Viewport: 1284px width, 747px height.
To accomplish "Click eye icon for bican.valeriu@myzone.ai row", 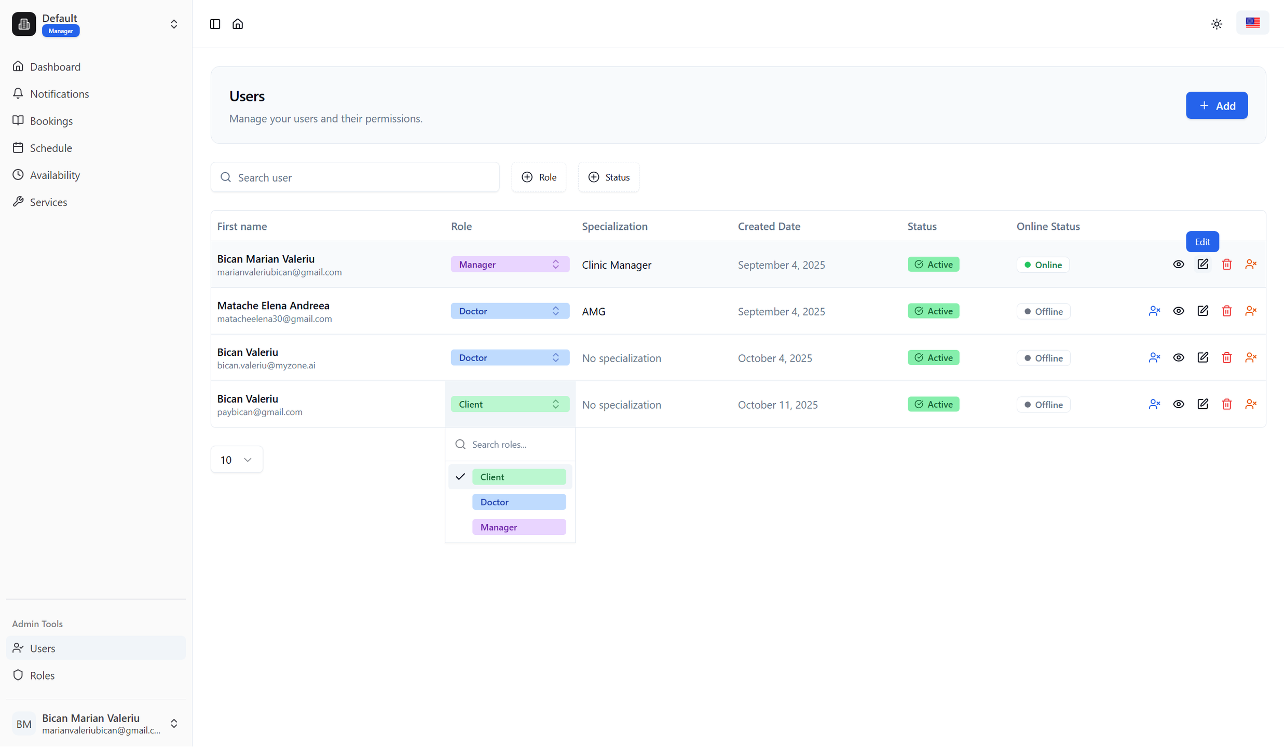I will (1179, 358).
